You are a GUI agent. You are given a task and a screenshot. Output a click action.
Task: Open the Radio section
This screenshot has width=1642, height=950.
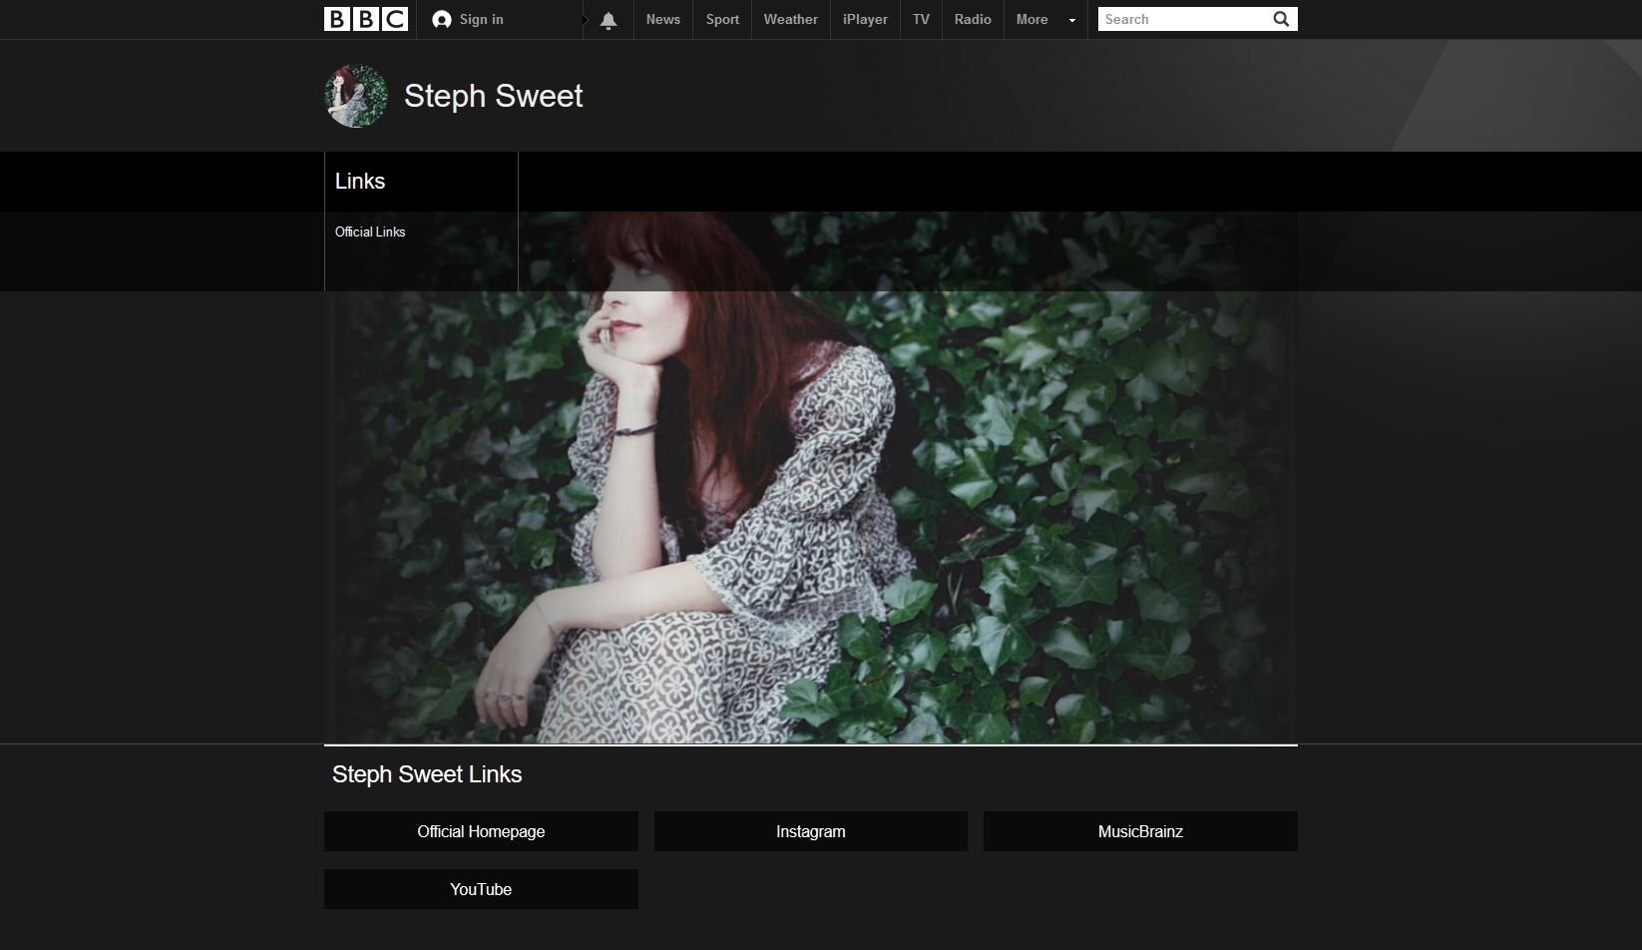coord(973,19)
